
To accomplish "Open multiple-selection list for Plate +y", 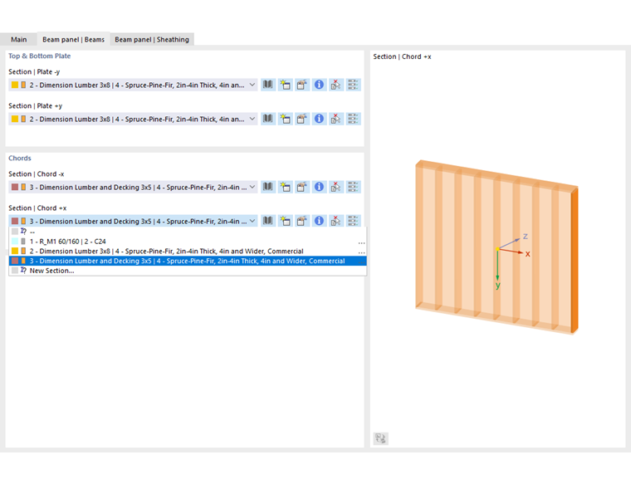I will click(353, 119).
